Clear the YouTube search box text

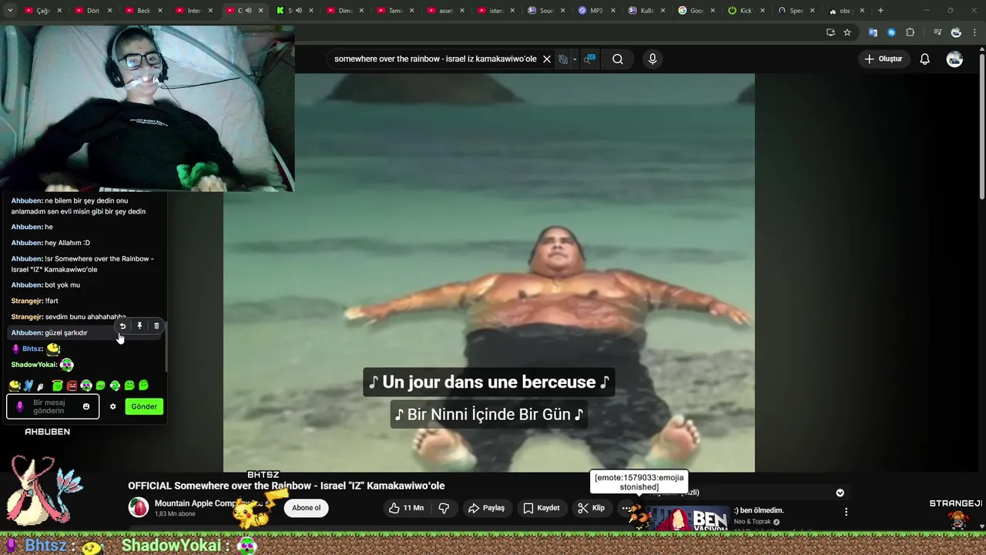click(547, 59)
